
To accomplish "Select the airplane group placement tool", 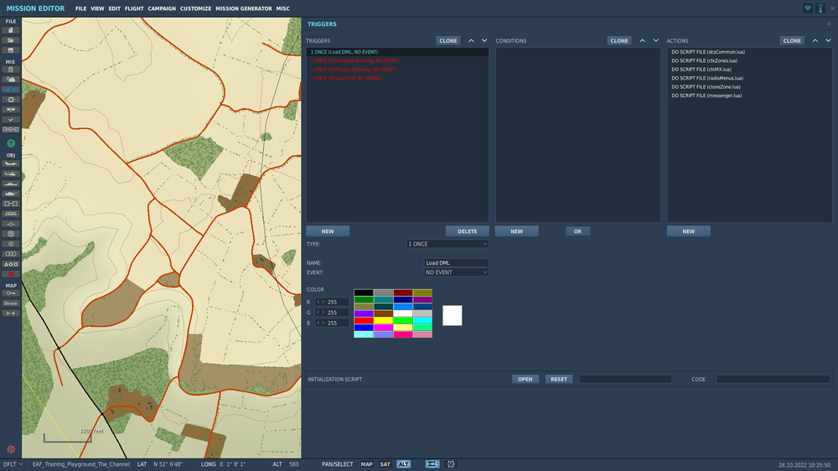I will pyautogui.click(x=11, y=164).
